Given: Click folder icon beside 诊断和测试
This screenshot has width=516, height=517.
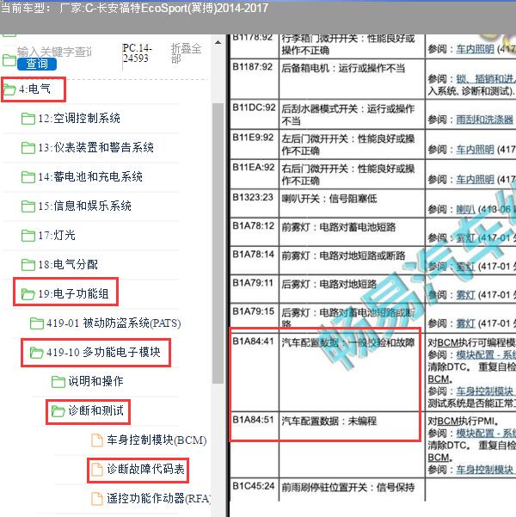Looking at the screenshot, I should (58, 411).
